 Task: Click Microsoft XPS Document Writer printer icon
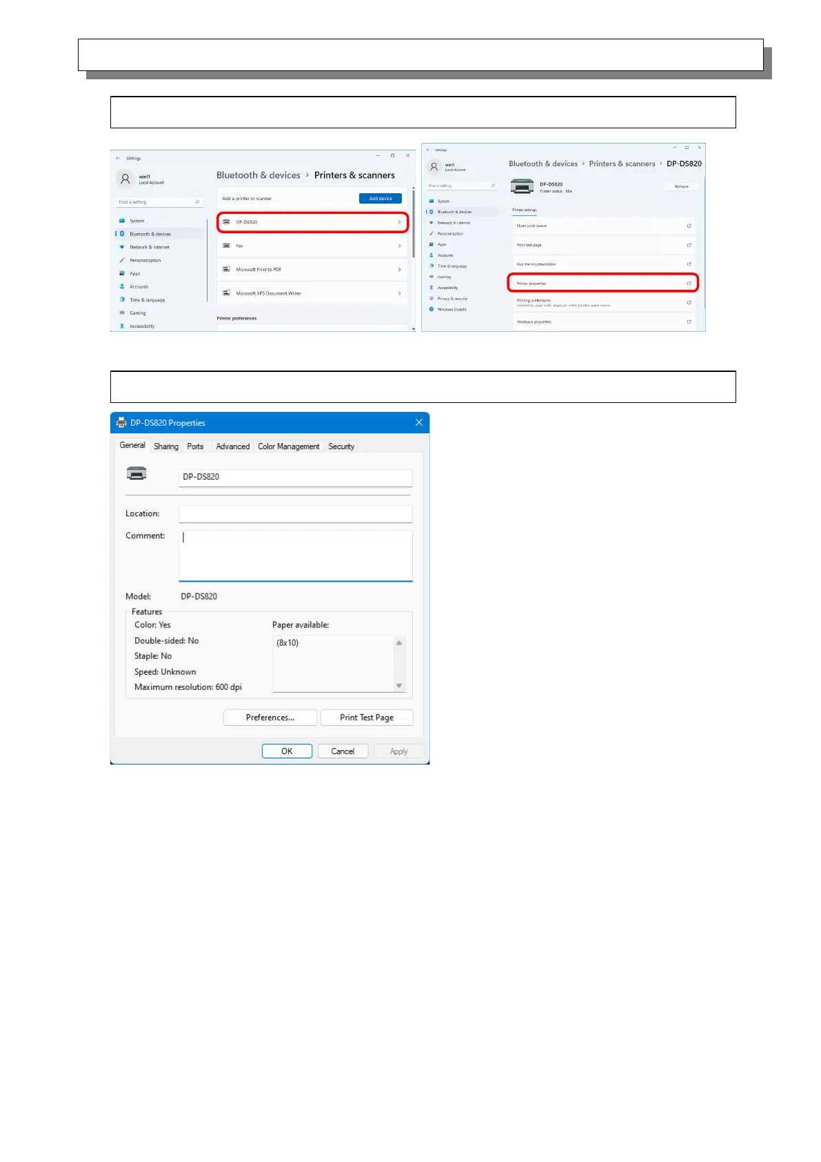coord(226,293)
